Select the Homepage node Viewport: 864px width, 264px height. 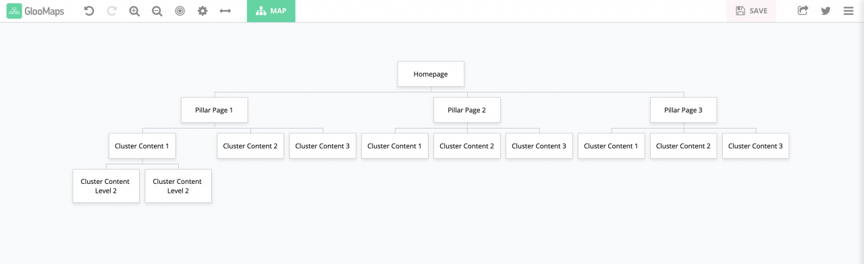[431, 74]
